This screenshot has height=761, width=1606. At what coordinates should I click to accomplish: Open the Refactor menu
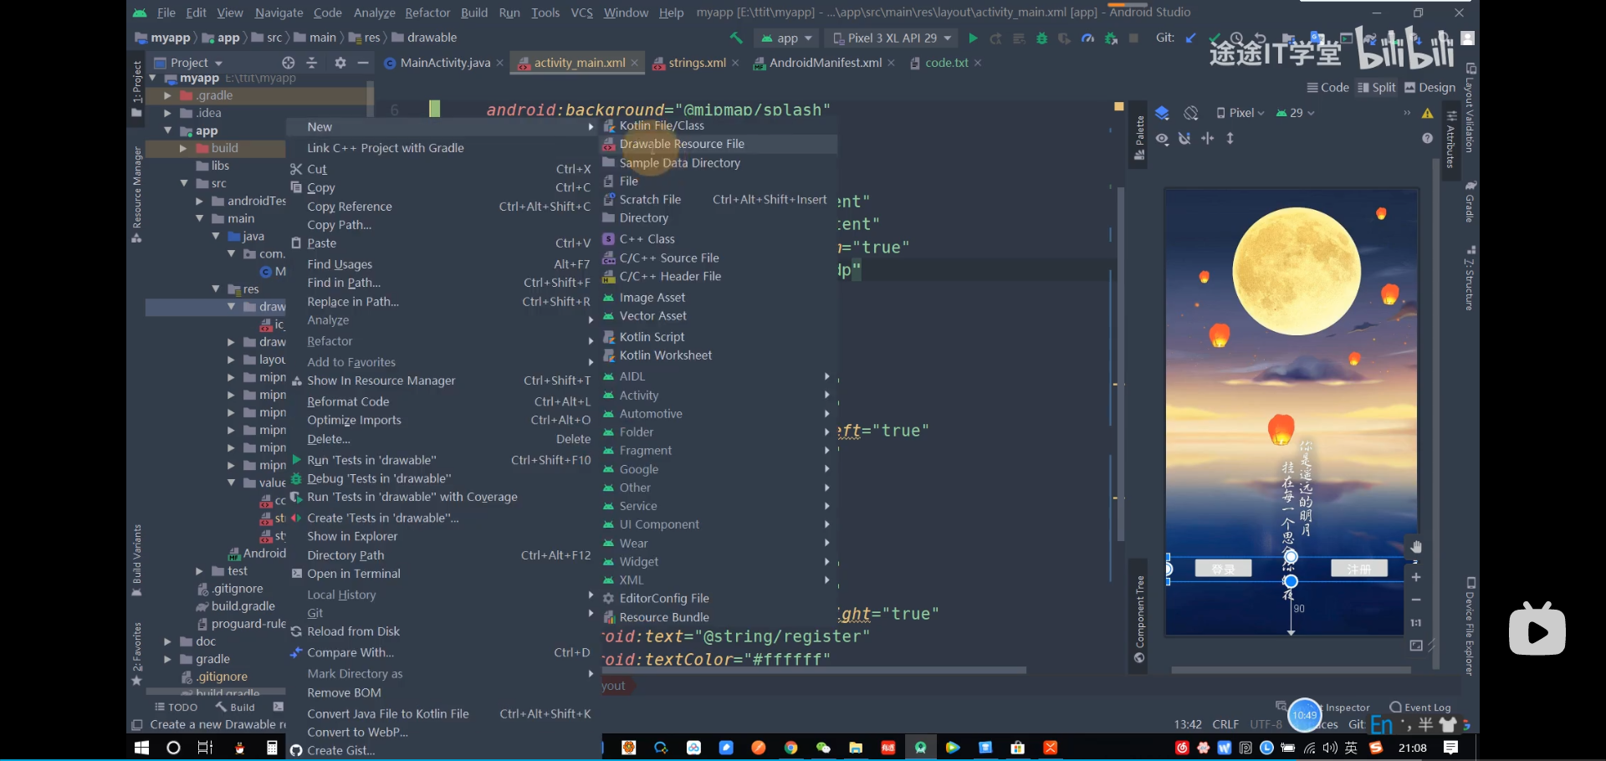click(x=427, y=13)
